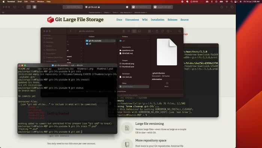Viewport: 262px width, 148px height.
Task: Click the Bluetooth icon in menu bar
Action: (x=212, y=1)
